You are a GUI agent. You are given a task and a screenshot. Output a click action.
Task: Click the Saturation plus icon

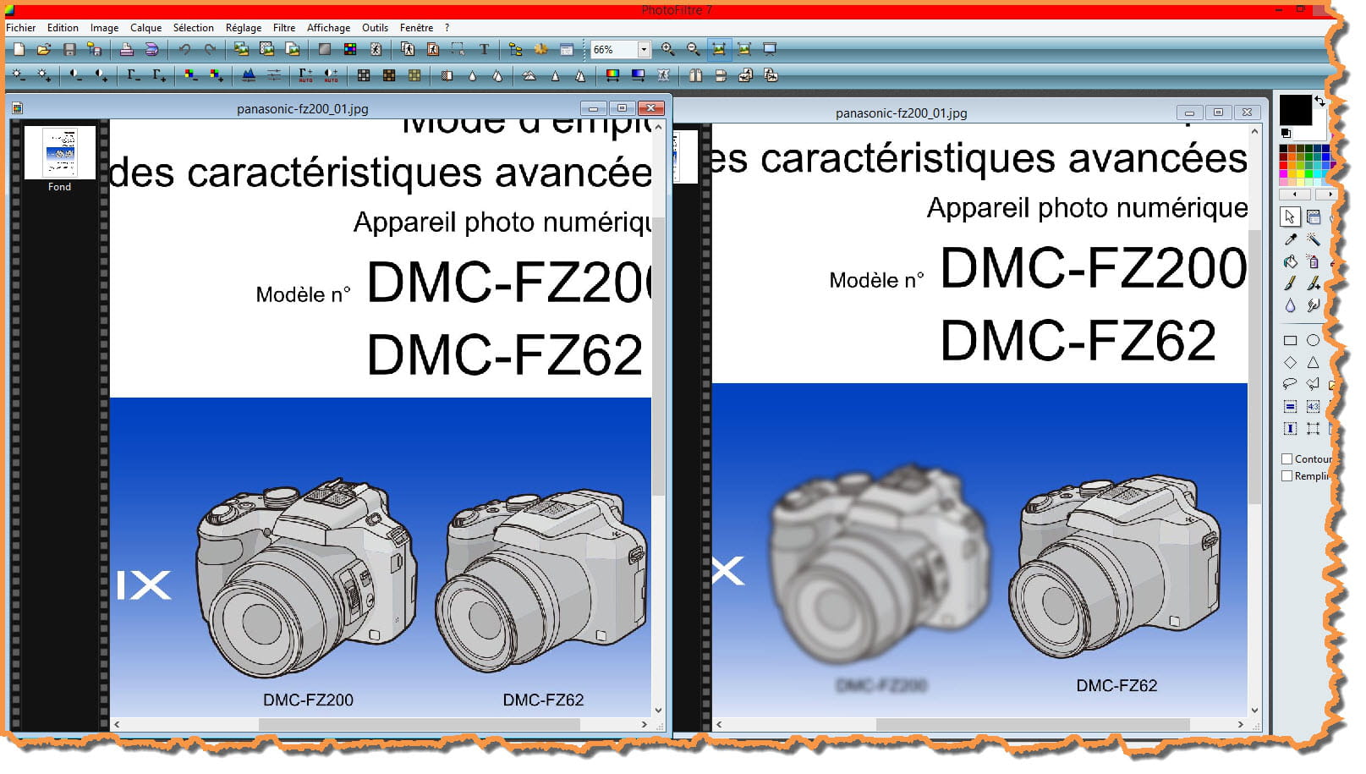click(x=217, y=75)
